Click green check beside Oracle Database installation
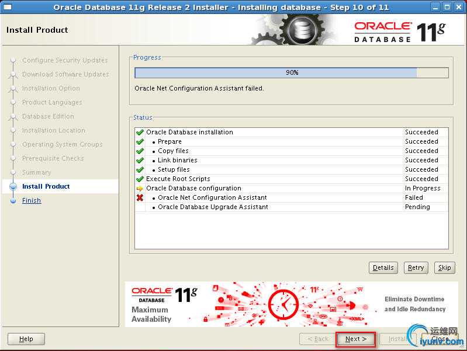This screenshot has width=467, height=351. coord(140,132)
